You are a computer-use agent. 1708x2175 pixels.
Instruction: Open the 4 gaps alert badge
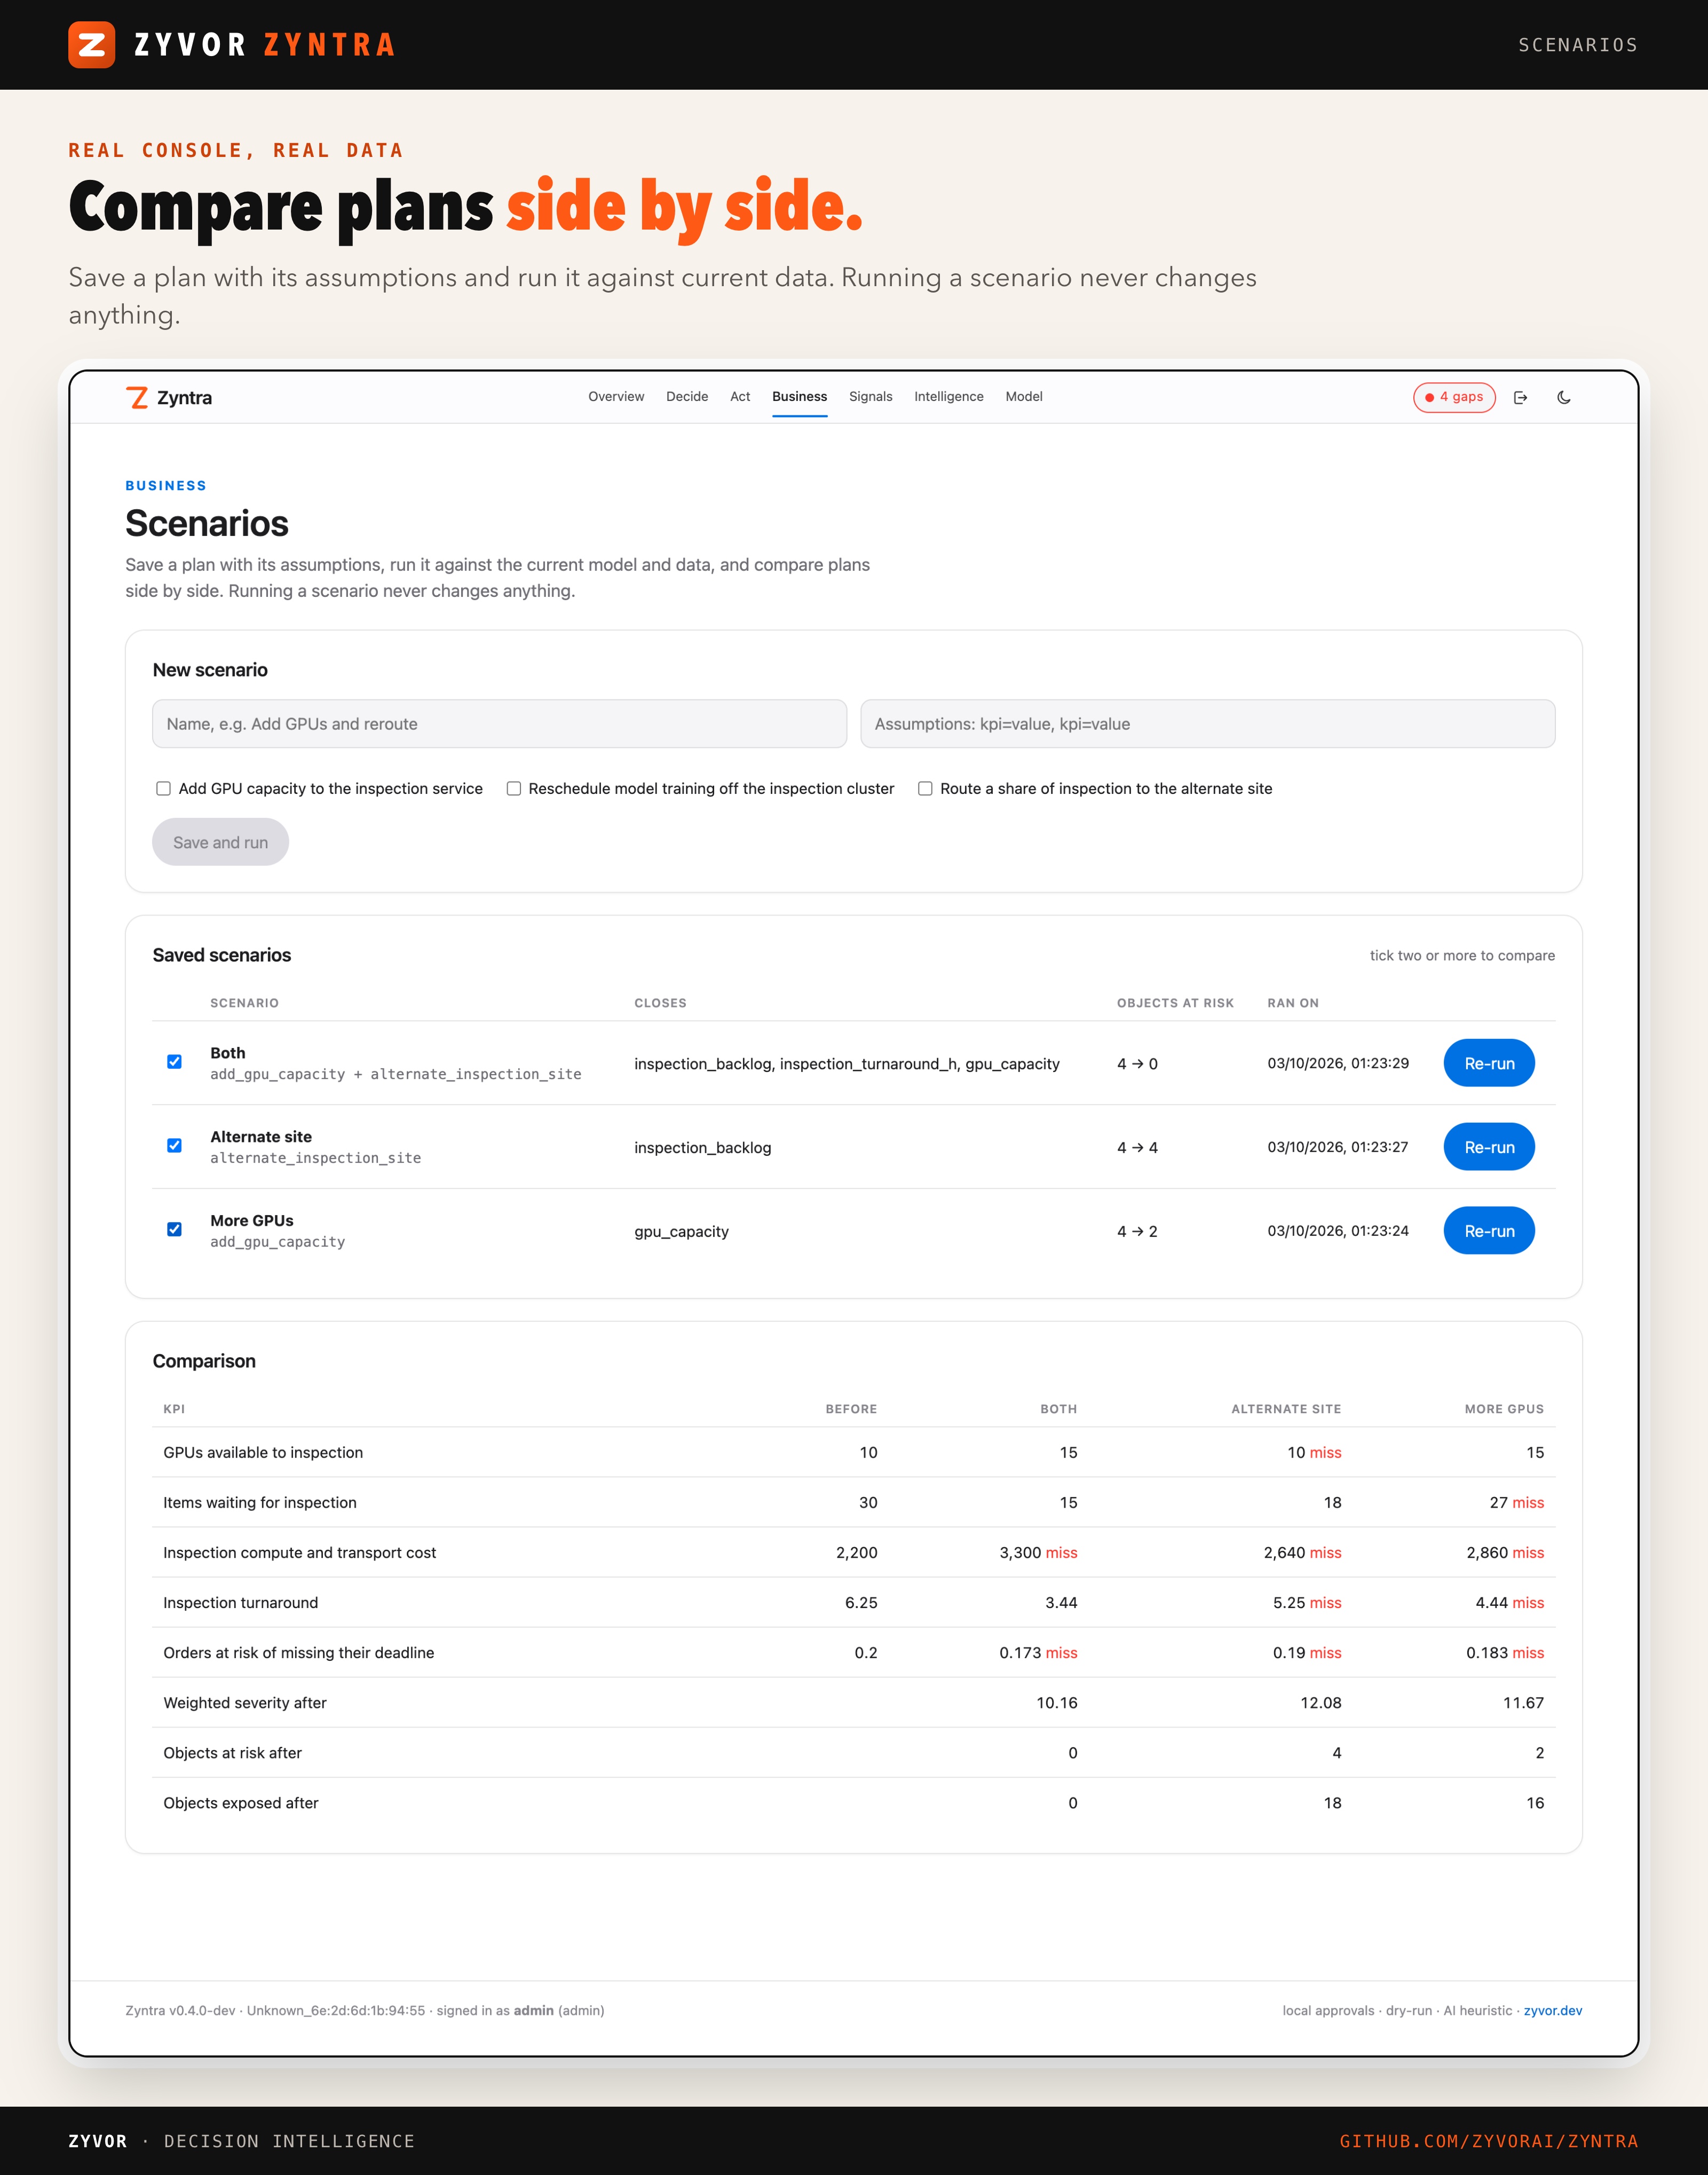coord(1454,397)
